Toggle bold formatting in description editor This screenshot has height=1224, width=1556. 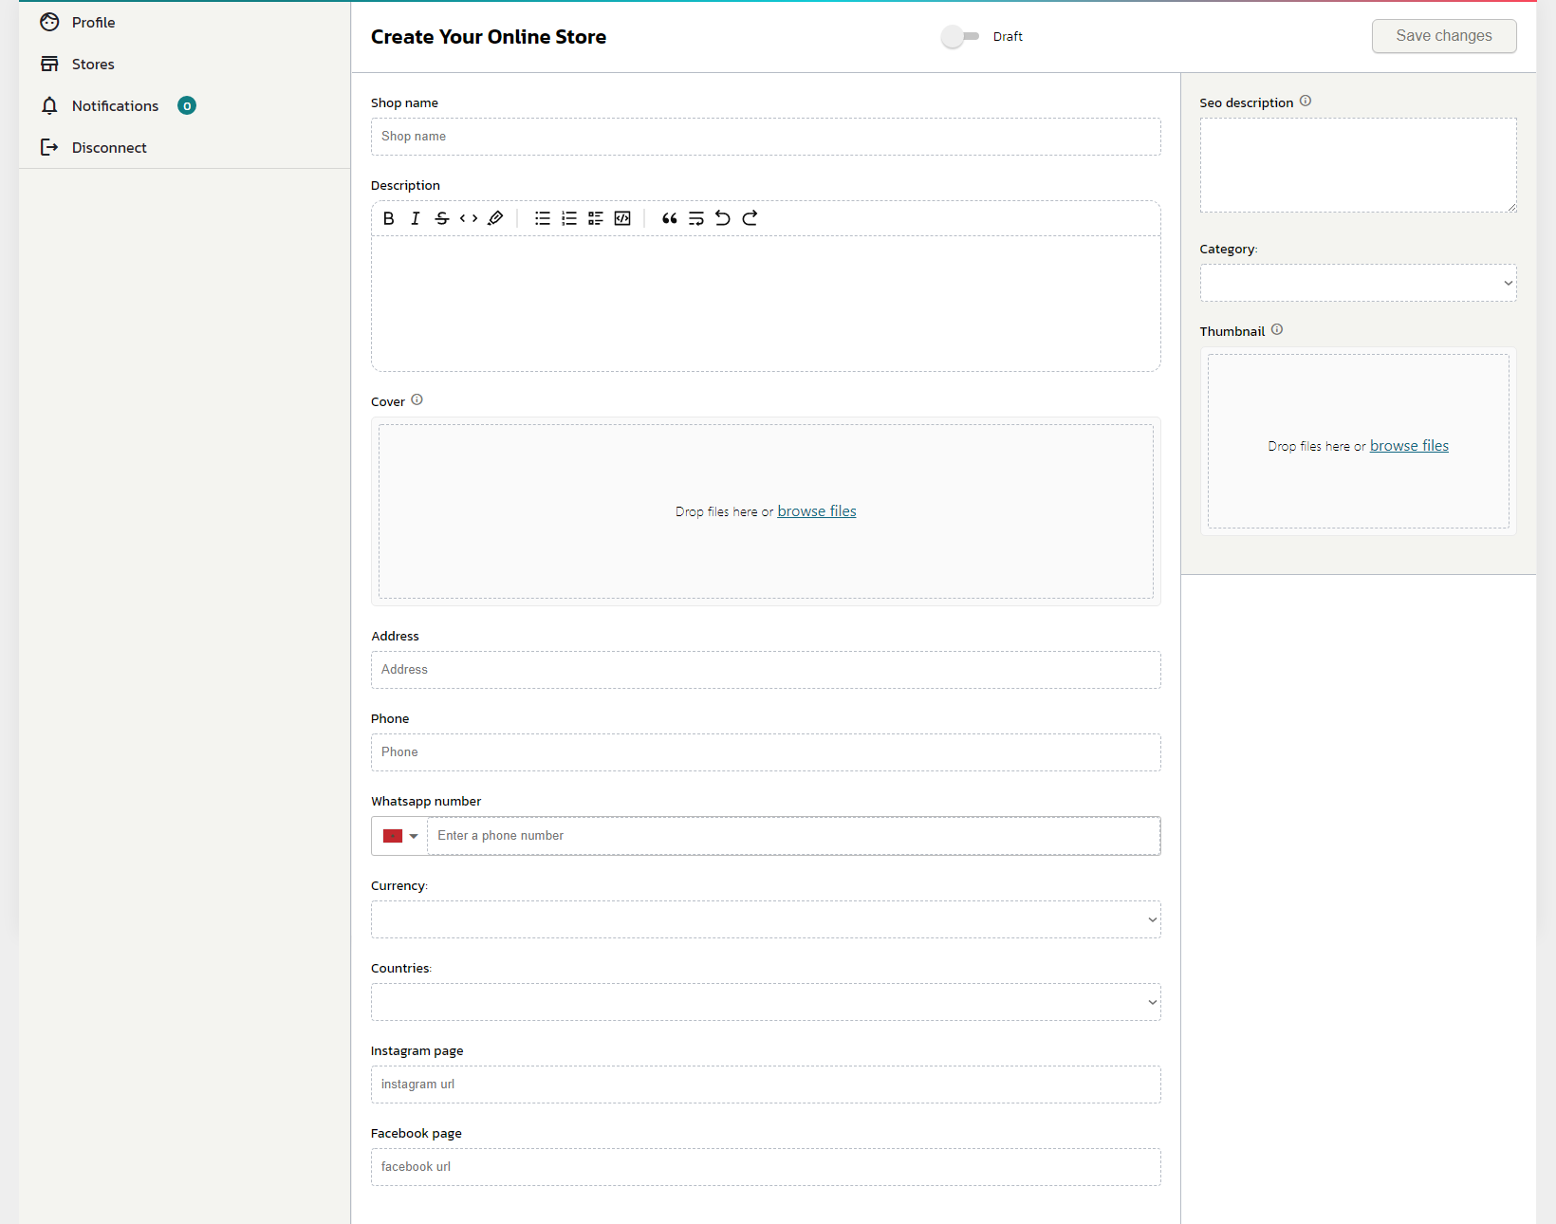pos(389,218)
